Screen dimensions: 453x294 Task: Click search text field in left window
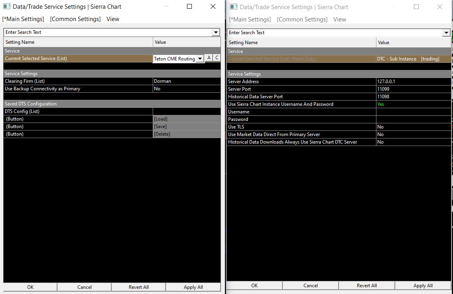pos(108,32)
